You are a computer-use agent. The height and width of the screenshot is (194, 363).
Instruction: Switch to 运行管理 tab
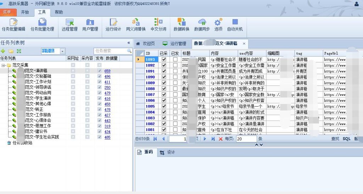175,43
